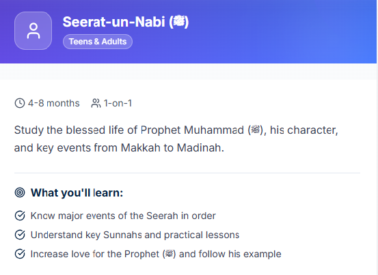Click the people icon beside 1-on-1
Screen dimensions: 378x275
(96, 103)
